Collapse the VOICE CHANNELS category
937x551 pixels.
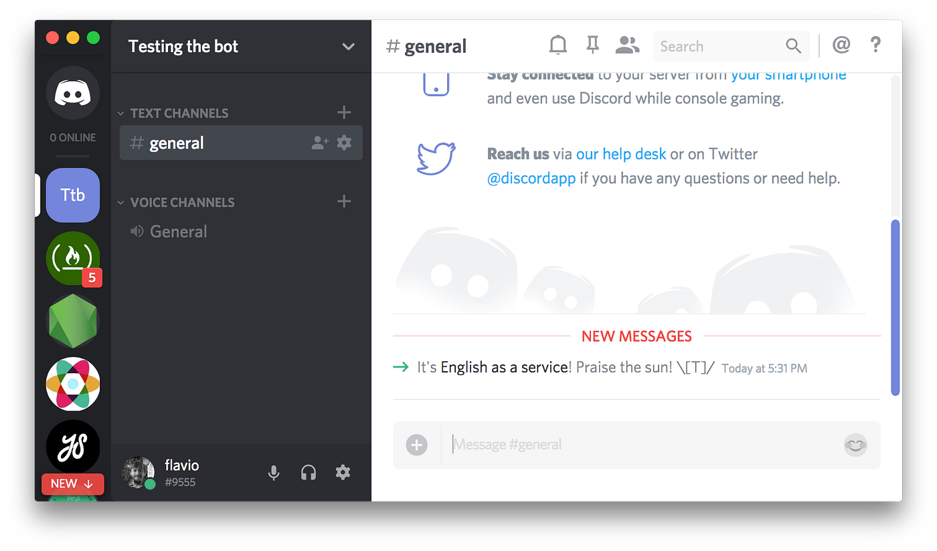pyautogui.click(x=176, y=202)
